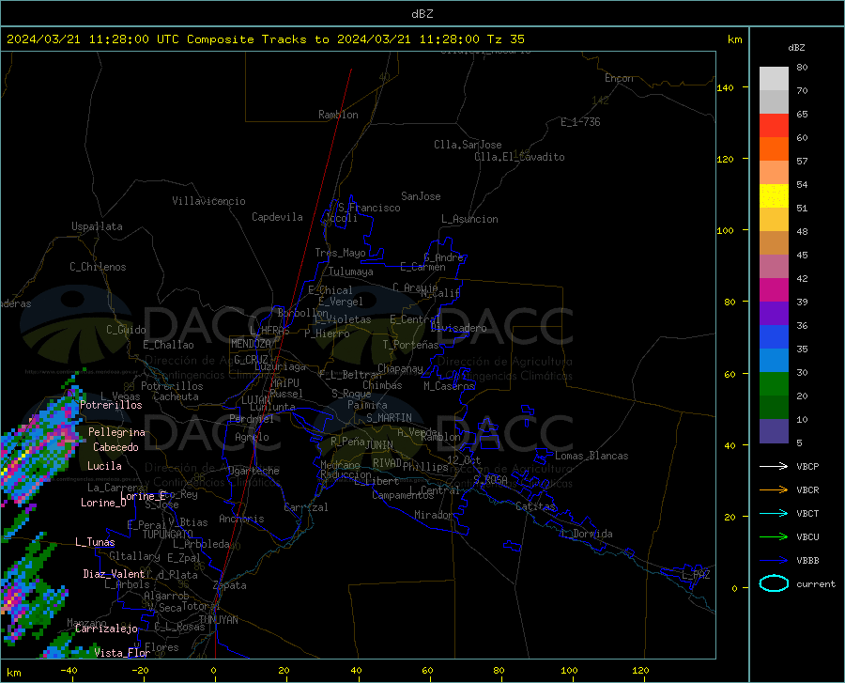Click the Tulumaya label
The image size is (845, 683).
tap(351, 272)
